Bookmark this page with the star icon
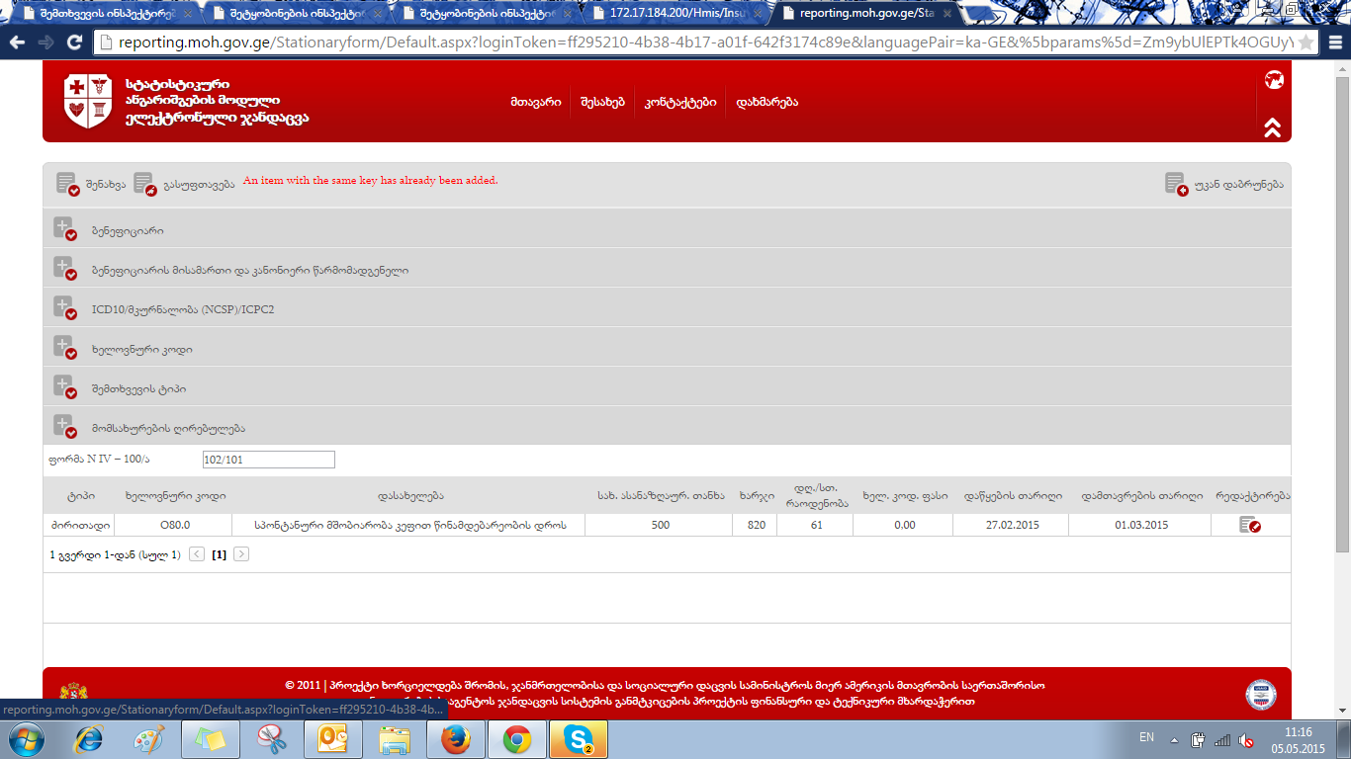The height and width of the screenshot is (759, 1351). tap(1306, 42)
